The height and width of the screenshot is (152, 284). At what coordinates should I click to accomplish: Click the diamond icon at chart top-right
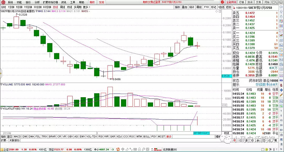coord(217,11)
